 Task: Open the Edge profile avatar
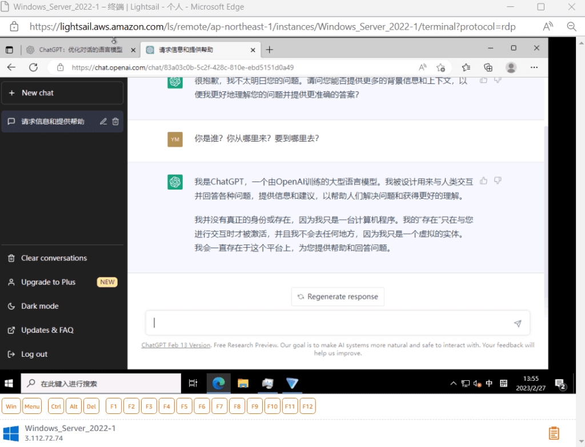[511, 67]
